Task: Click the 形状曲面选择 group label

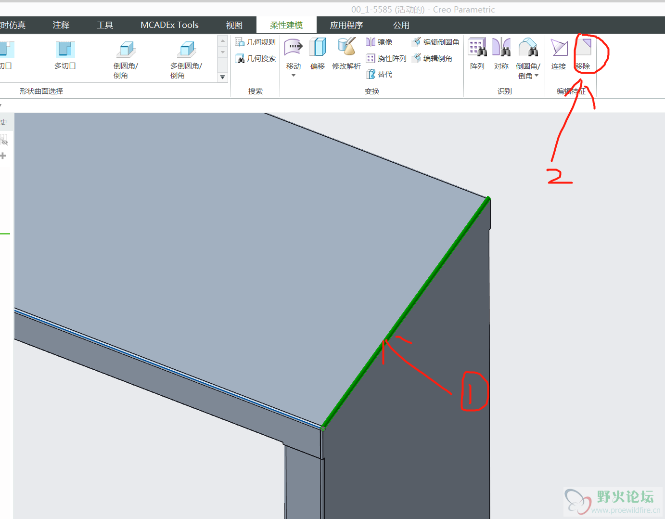Action: [41, 91]
